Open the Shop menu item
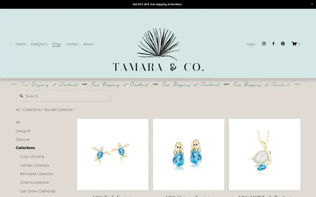Viewport: 316px width, 197px height. click(57, 44)
